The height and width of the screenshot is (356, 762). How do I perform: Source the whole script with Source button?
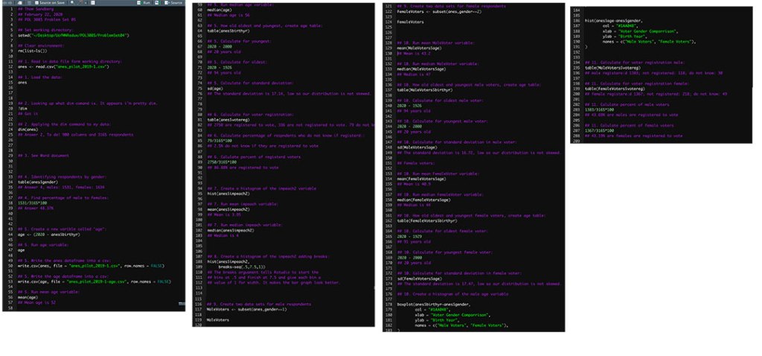click(x=173, y=2)
